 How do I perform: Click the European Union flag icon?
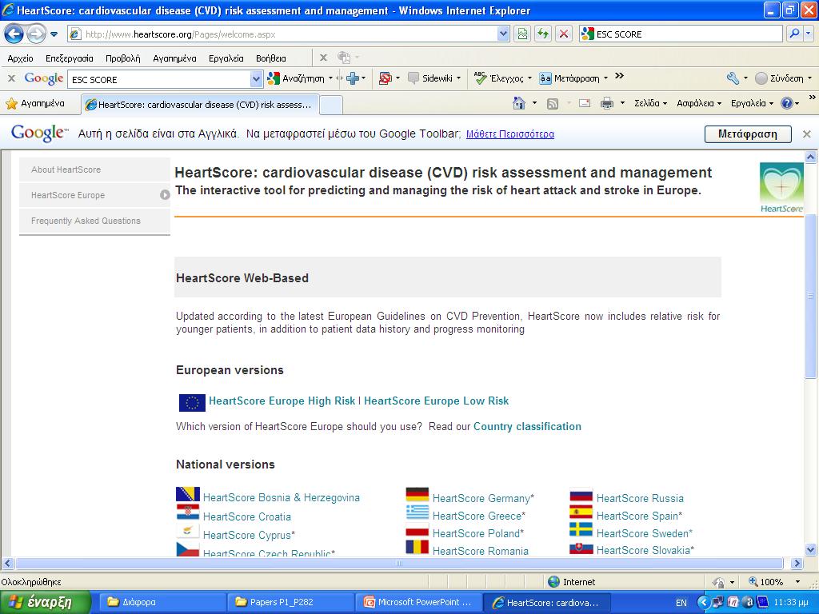coord(192,403)
